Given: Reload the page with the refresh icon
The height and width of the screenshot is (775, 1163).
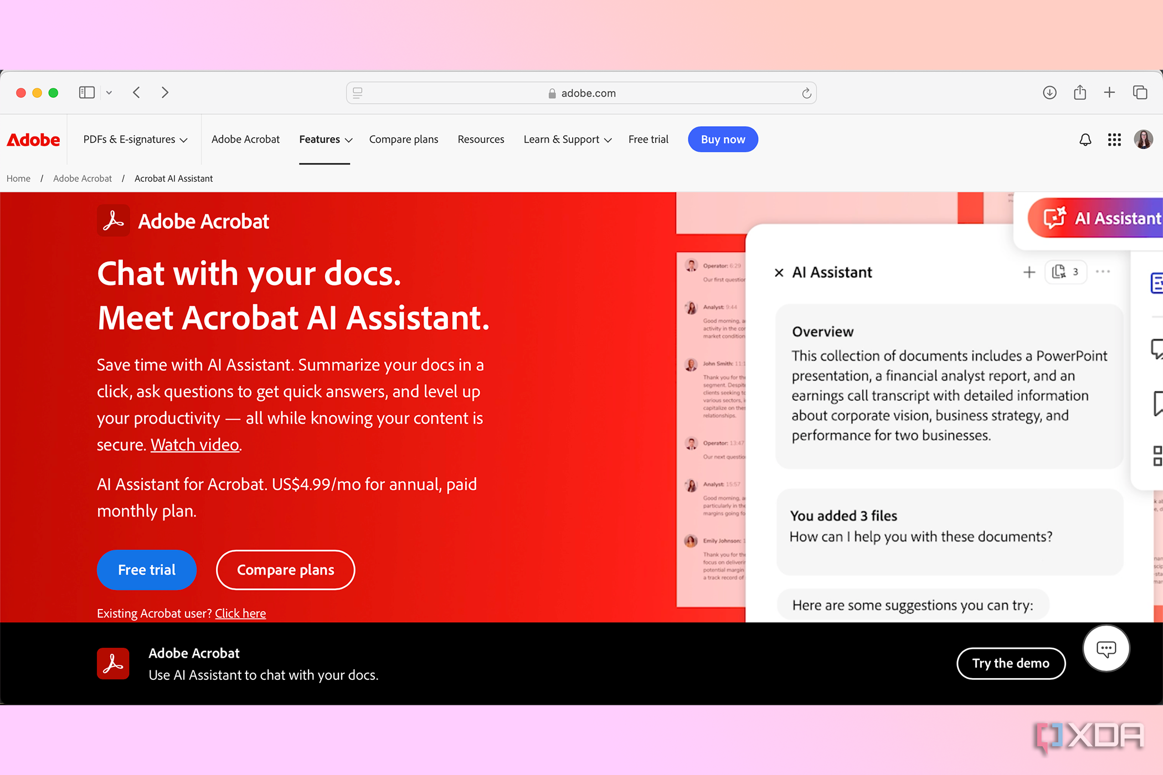Looking at the screenshot, I should pyautogui.click(x=806, y=93).
